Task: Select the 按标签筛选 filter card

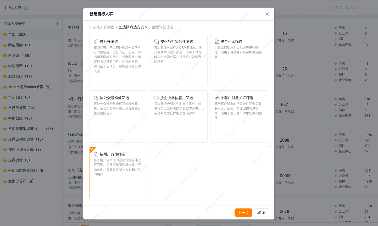Action: click(x=118, y=60)
